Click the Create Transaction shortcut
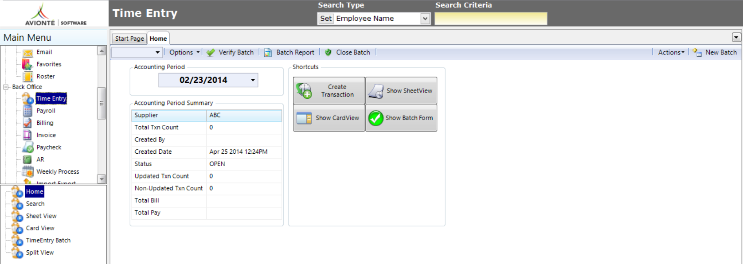This screenshot has height=264, width=743. (x=329, y=91)
